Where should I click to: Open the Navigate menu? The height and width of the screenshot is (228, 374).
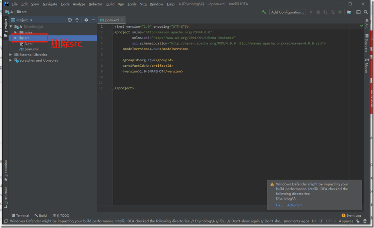[x=50, y=4]
